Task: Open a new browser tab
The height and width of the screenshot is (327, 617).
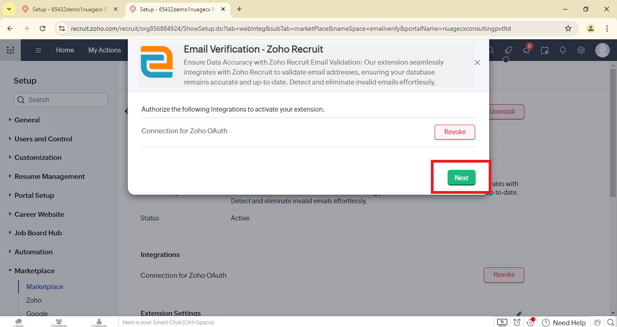Action: [239, 9]
